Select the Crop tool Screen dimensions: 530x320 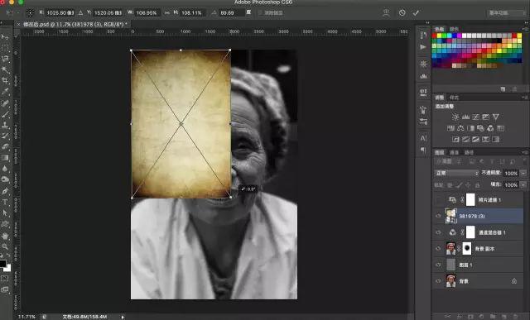(5, 81)
